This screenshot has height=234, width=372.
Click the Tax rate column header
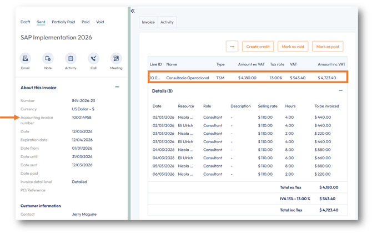[277, 64]
